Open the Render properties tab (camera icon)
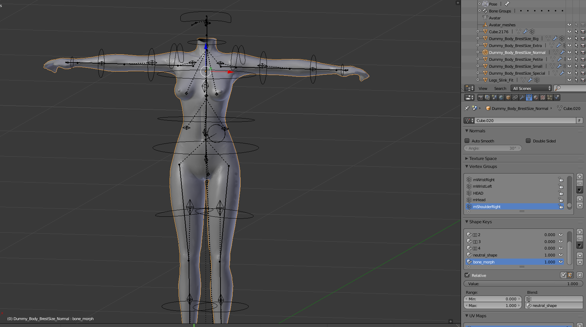586x327 pixels. pyautogui.click(x=480, y=97)
